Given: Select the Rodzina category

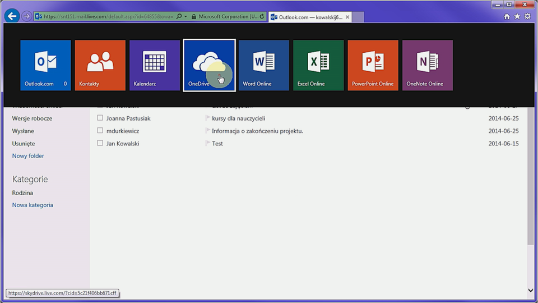Looking at the screenshot, I should pyautogui.click(x=22, y=192).
